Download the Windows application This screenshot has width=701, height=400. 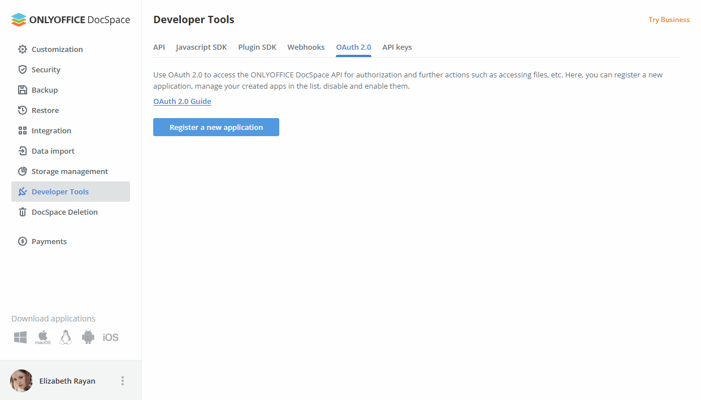20,337
